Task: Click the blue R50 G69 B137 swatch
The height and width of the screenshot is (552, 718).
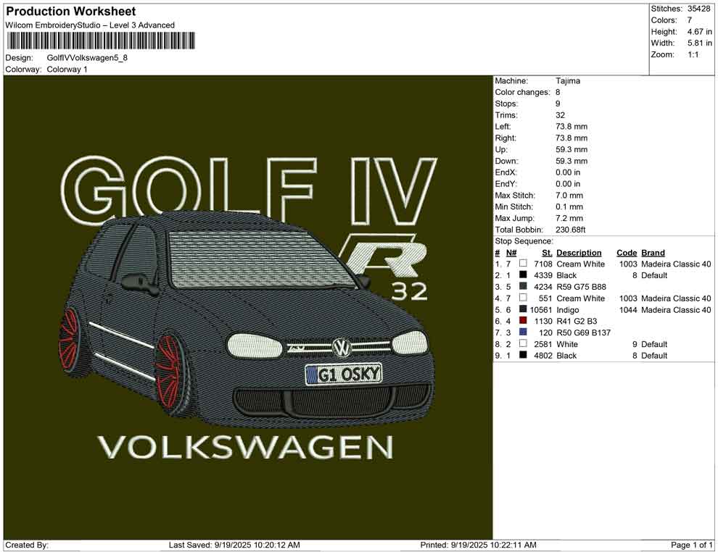Action: tap(523, 332)
